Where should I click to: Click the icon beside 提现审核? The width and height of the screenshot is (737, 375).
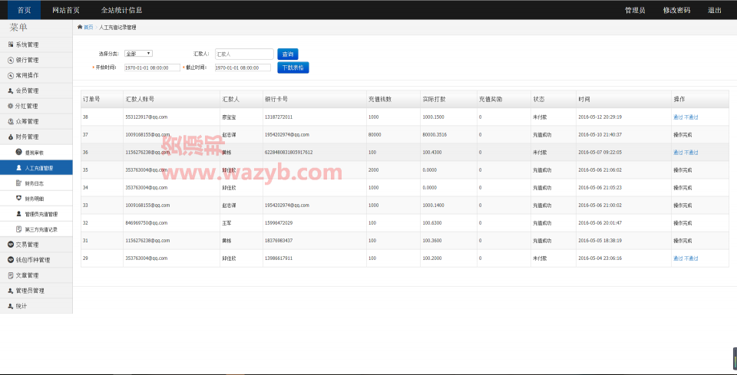[x=18, y=152]
